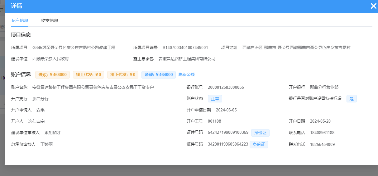Click the 项目信息 section heading
This screenshot has width=378, height=176.
[x=21, y=35]
